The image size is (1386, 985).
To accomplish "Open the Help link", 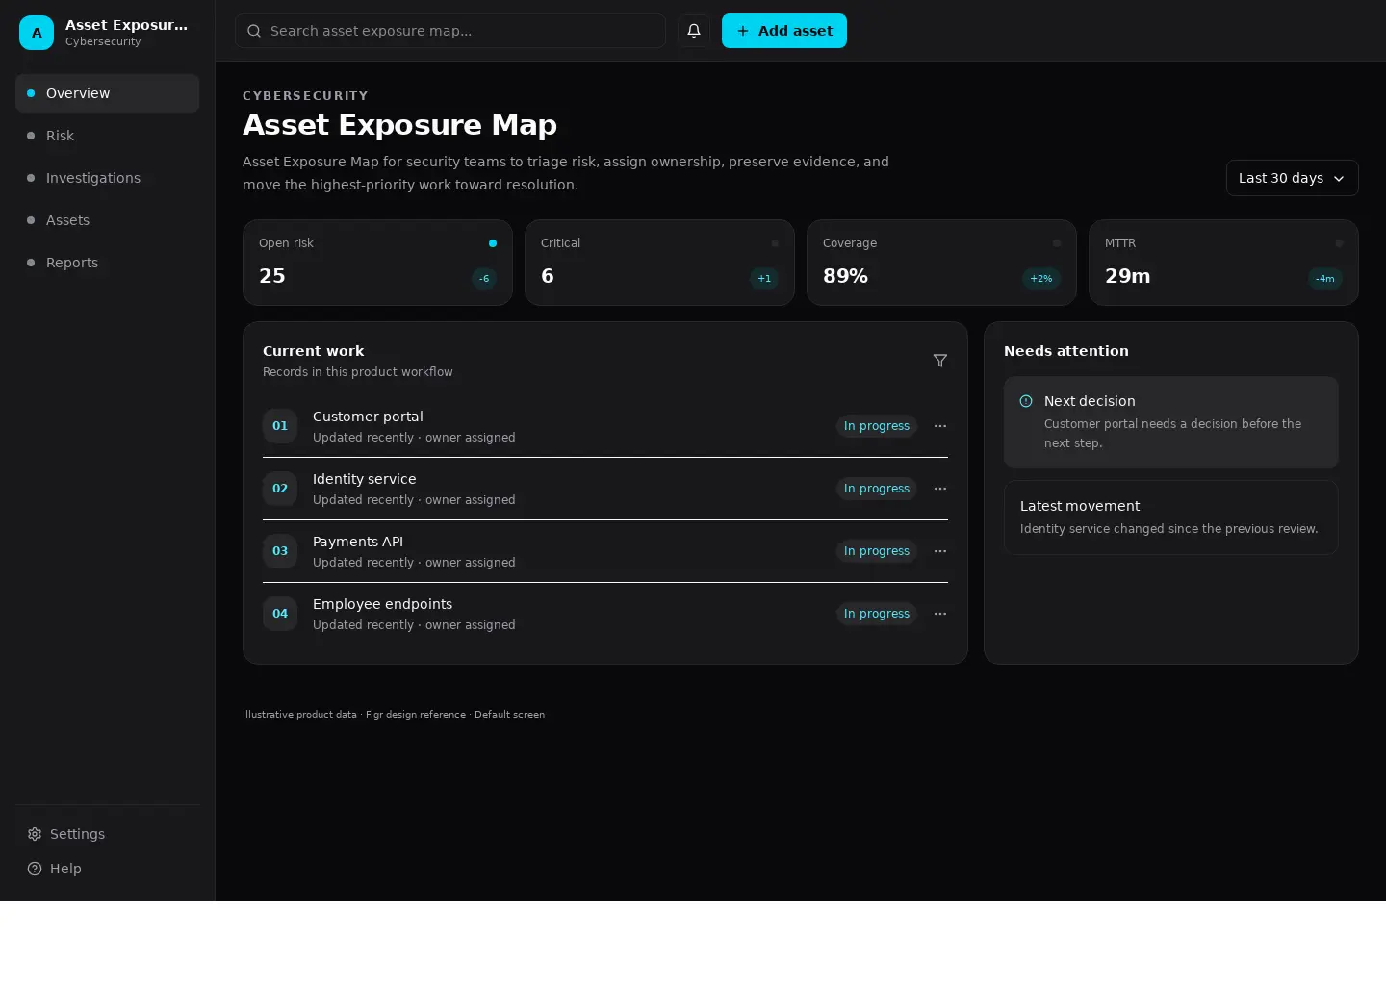I will pos(108,869).
